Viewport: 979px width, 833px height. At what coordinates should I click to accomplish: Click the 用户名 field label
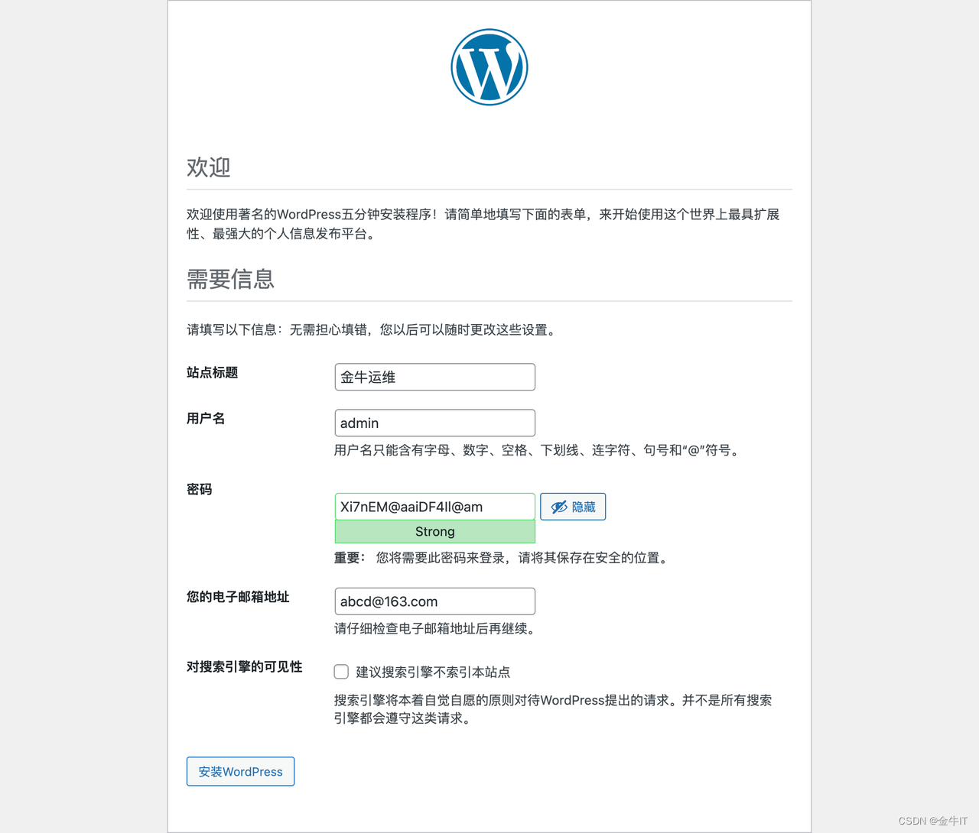(x=205, y=418)
